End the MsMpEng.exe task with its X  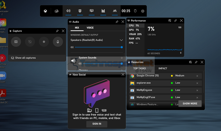[x=197, y=90]
